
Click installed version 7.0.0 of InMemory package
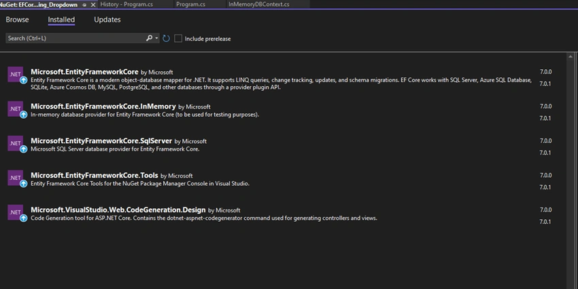click(x=545, y=107)
